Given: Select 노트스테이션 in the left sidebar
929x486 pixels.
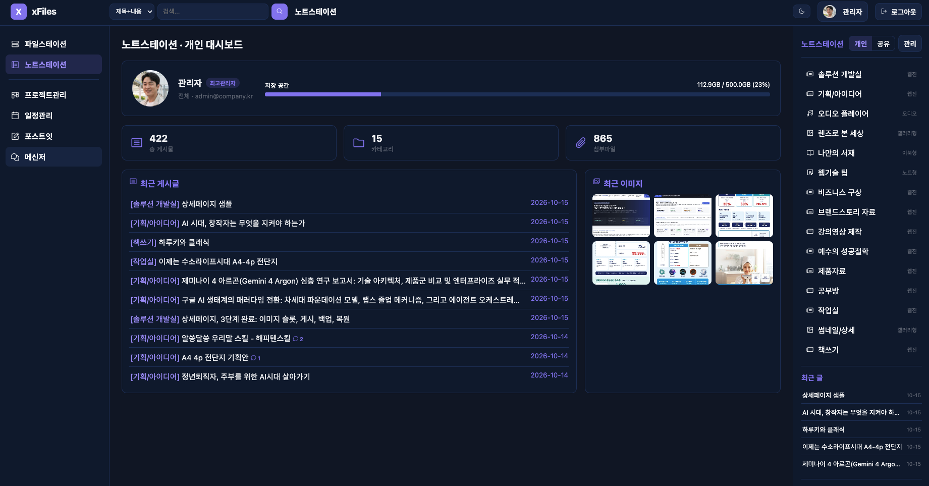Looking at the screenshot, I should tap(53, 65).
